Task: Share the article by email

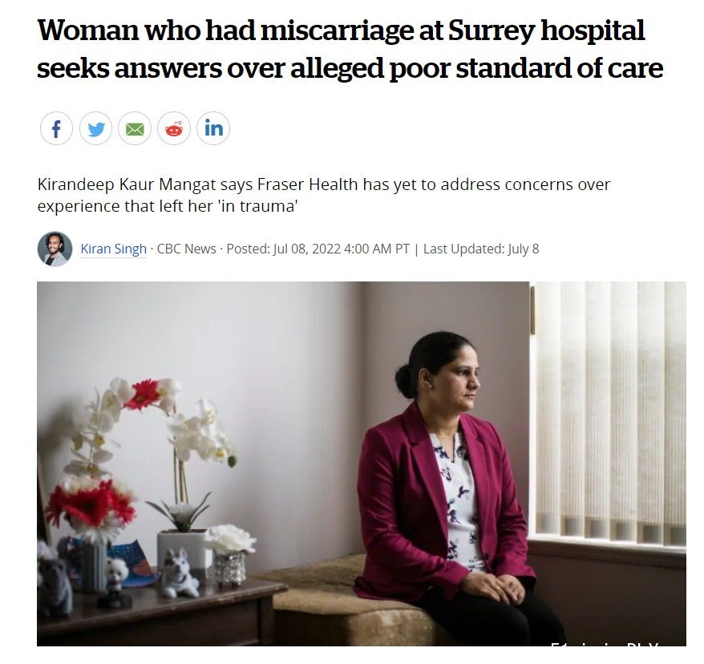Action: click(x=135, y=128)
